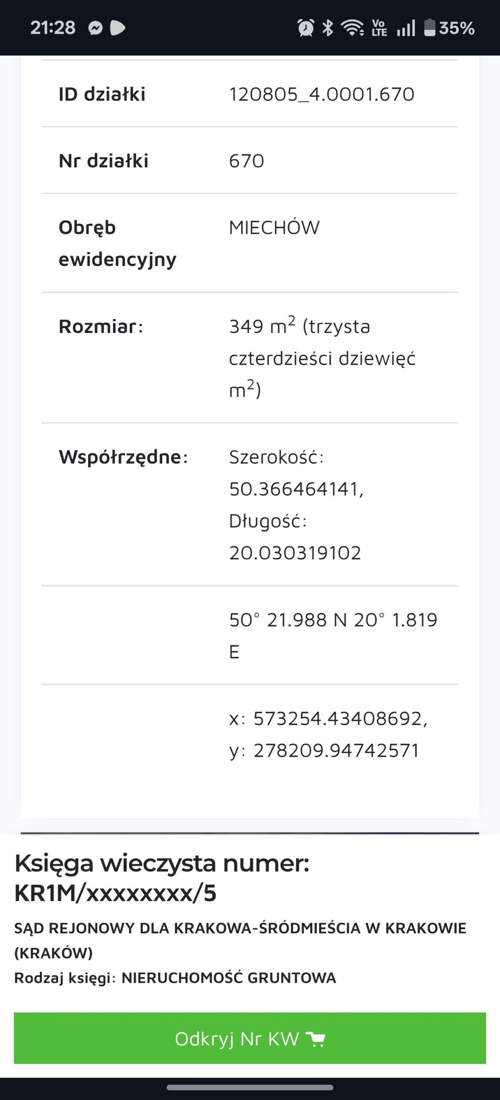Tap the Bluetooth status icon
The image size is (500, 1100).
pyautogui.click(x=328, y=28)
